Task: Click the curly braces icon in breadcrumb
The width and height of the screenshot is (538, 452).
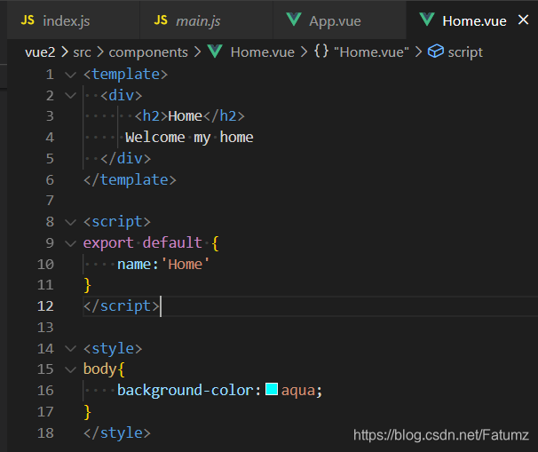Action: click(321, 52)
